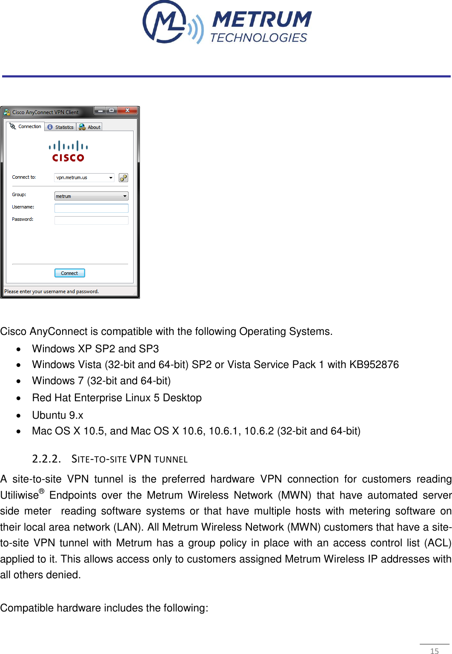Click the Metrum Technologies logo
The height and width of the screenshot is (654, 452).
tap(227, 22)
